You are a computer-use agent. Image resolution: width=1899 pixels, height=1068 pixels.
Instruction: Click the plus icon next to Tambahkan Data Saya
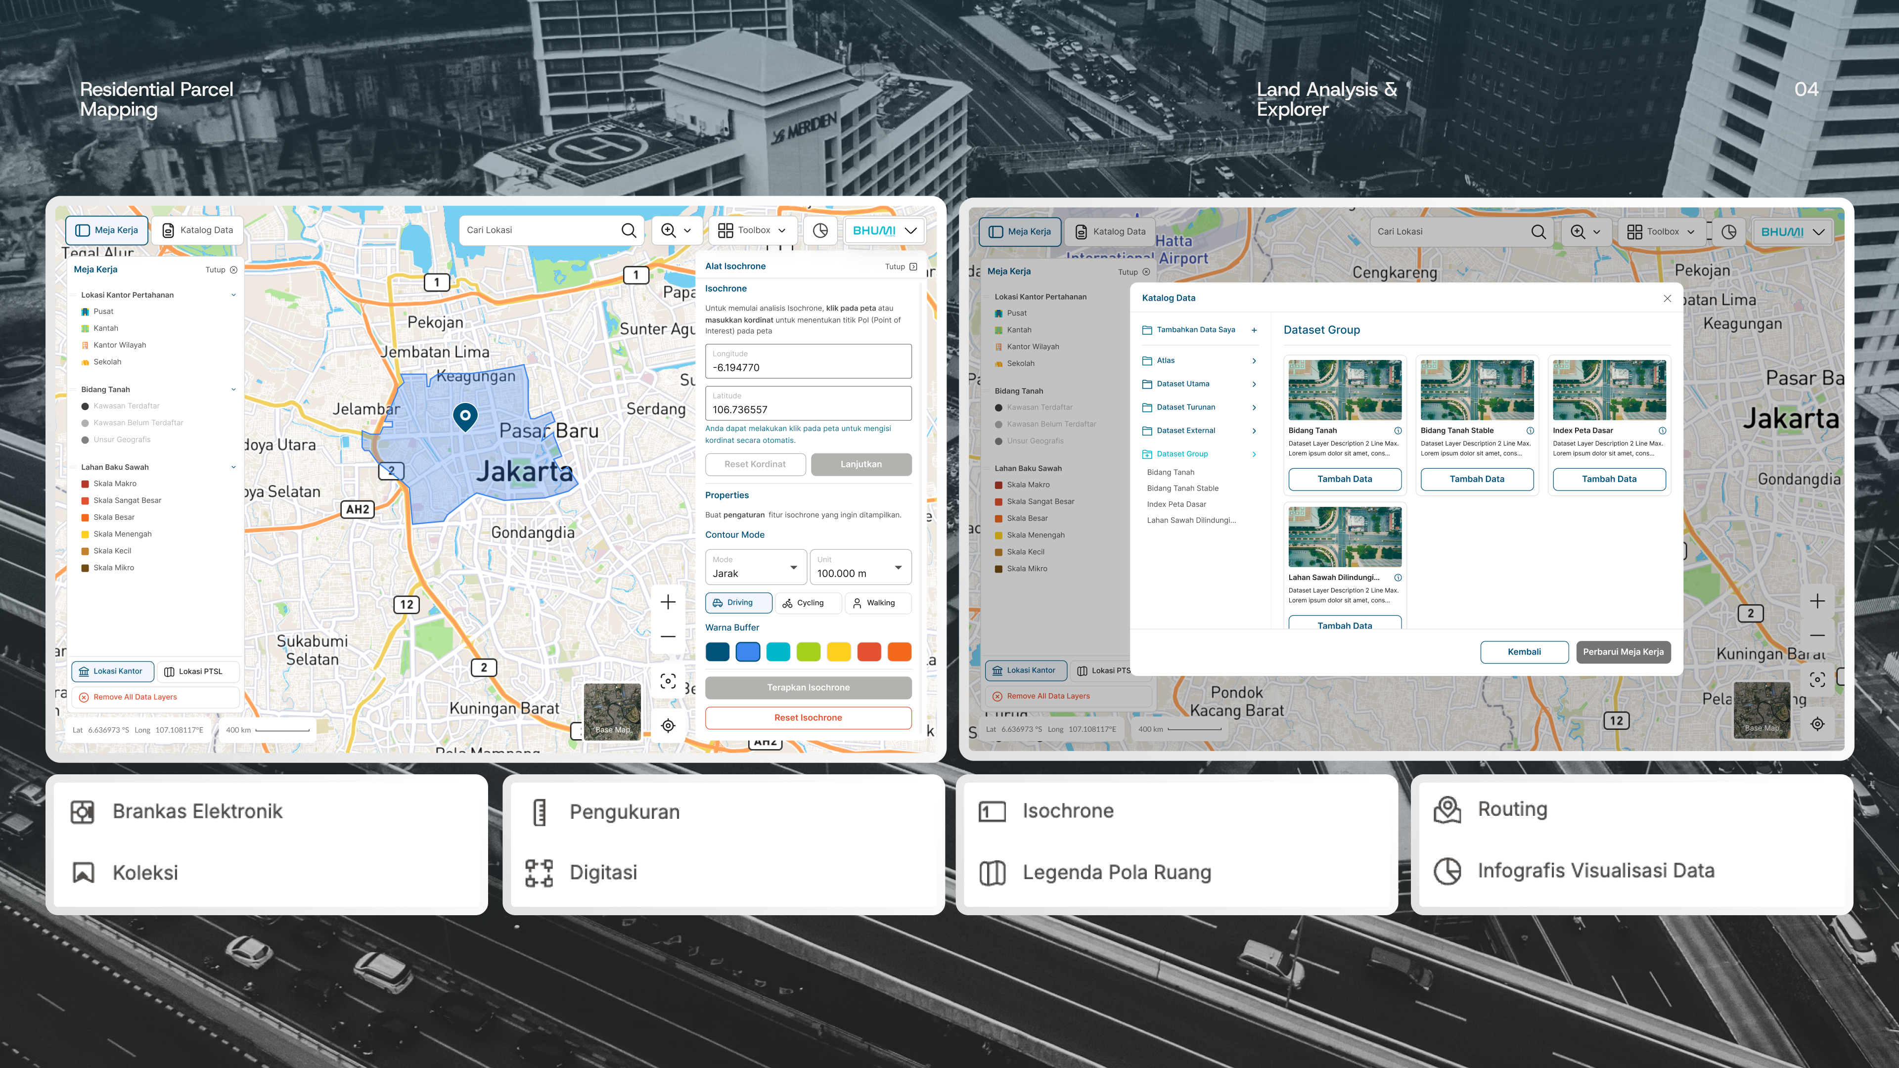point(1254,329)
